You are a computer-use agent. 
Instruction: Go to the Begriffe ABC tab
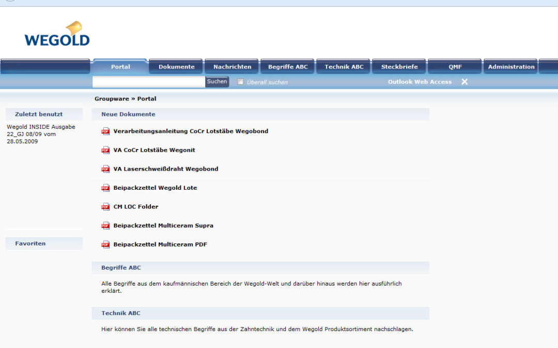click(x=288, y=67)
